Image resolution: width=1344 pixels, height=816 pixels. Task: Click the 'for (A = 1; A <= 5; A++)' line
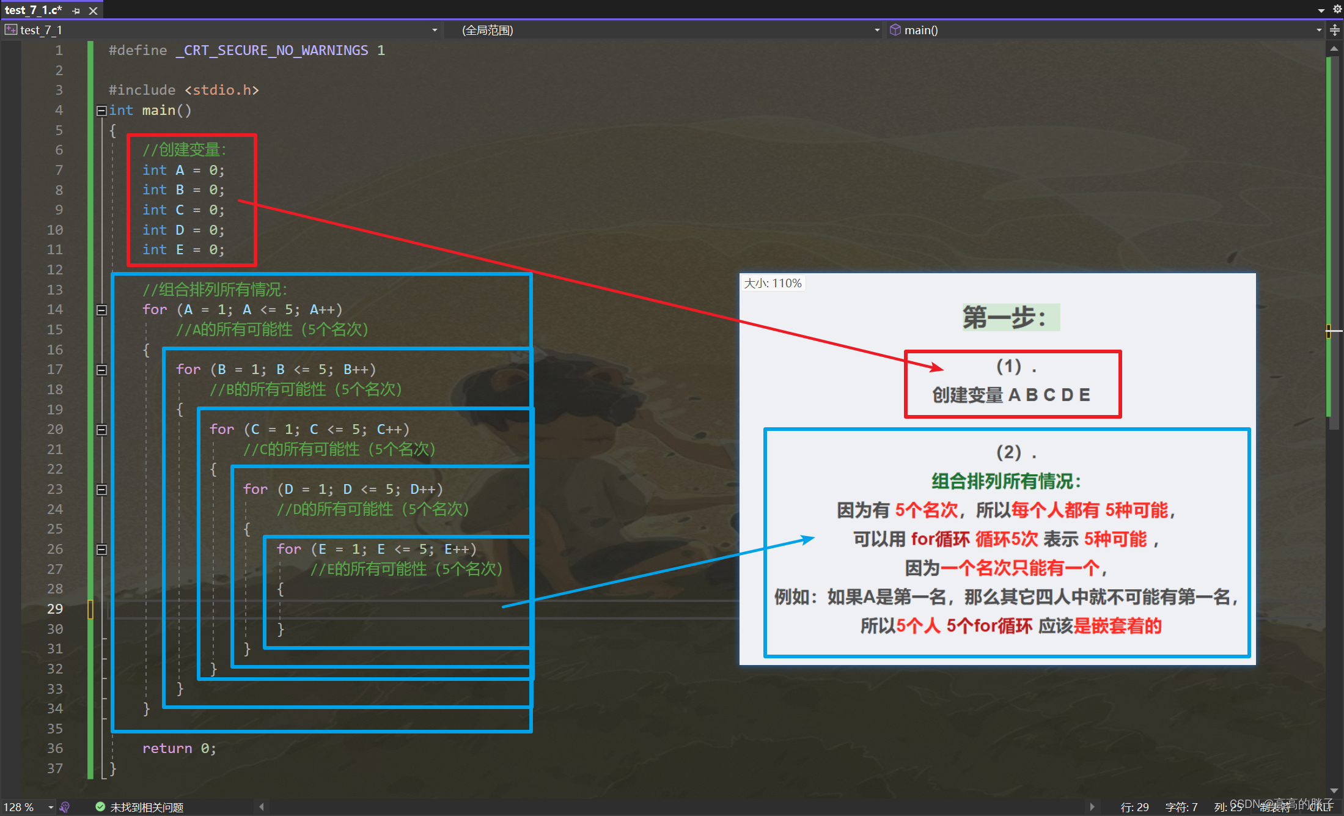tap(243, 309)
